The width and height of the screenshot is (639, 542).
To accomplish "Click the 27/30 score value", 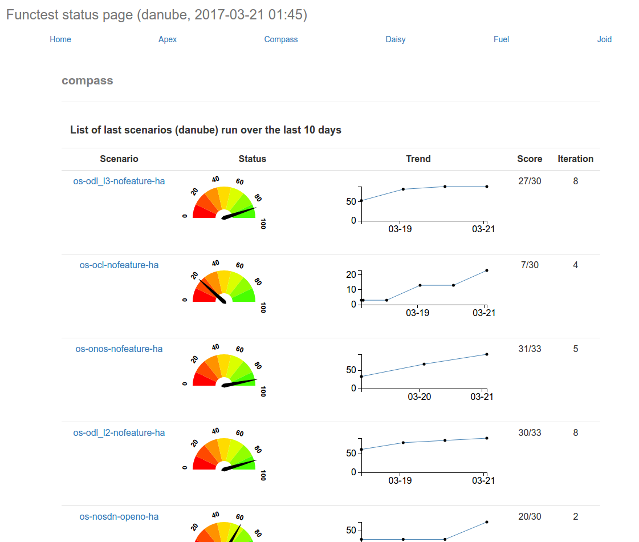I will coord(530,181).
